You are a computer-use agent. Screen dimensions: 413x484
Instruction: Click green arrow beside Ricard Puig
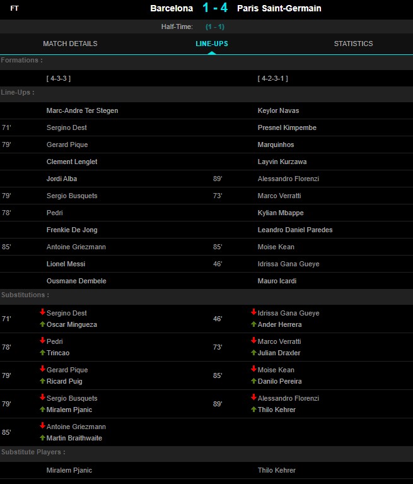[43, 381]
